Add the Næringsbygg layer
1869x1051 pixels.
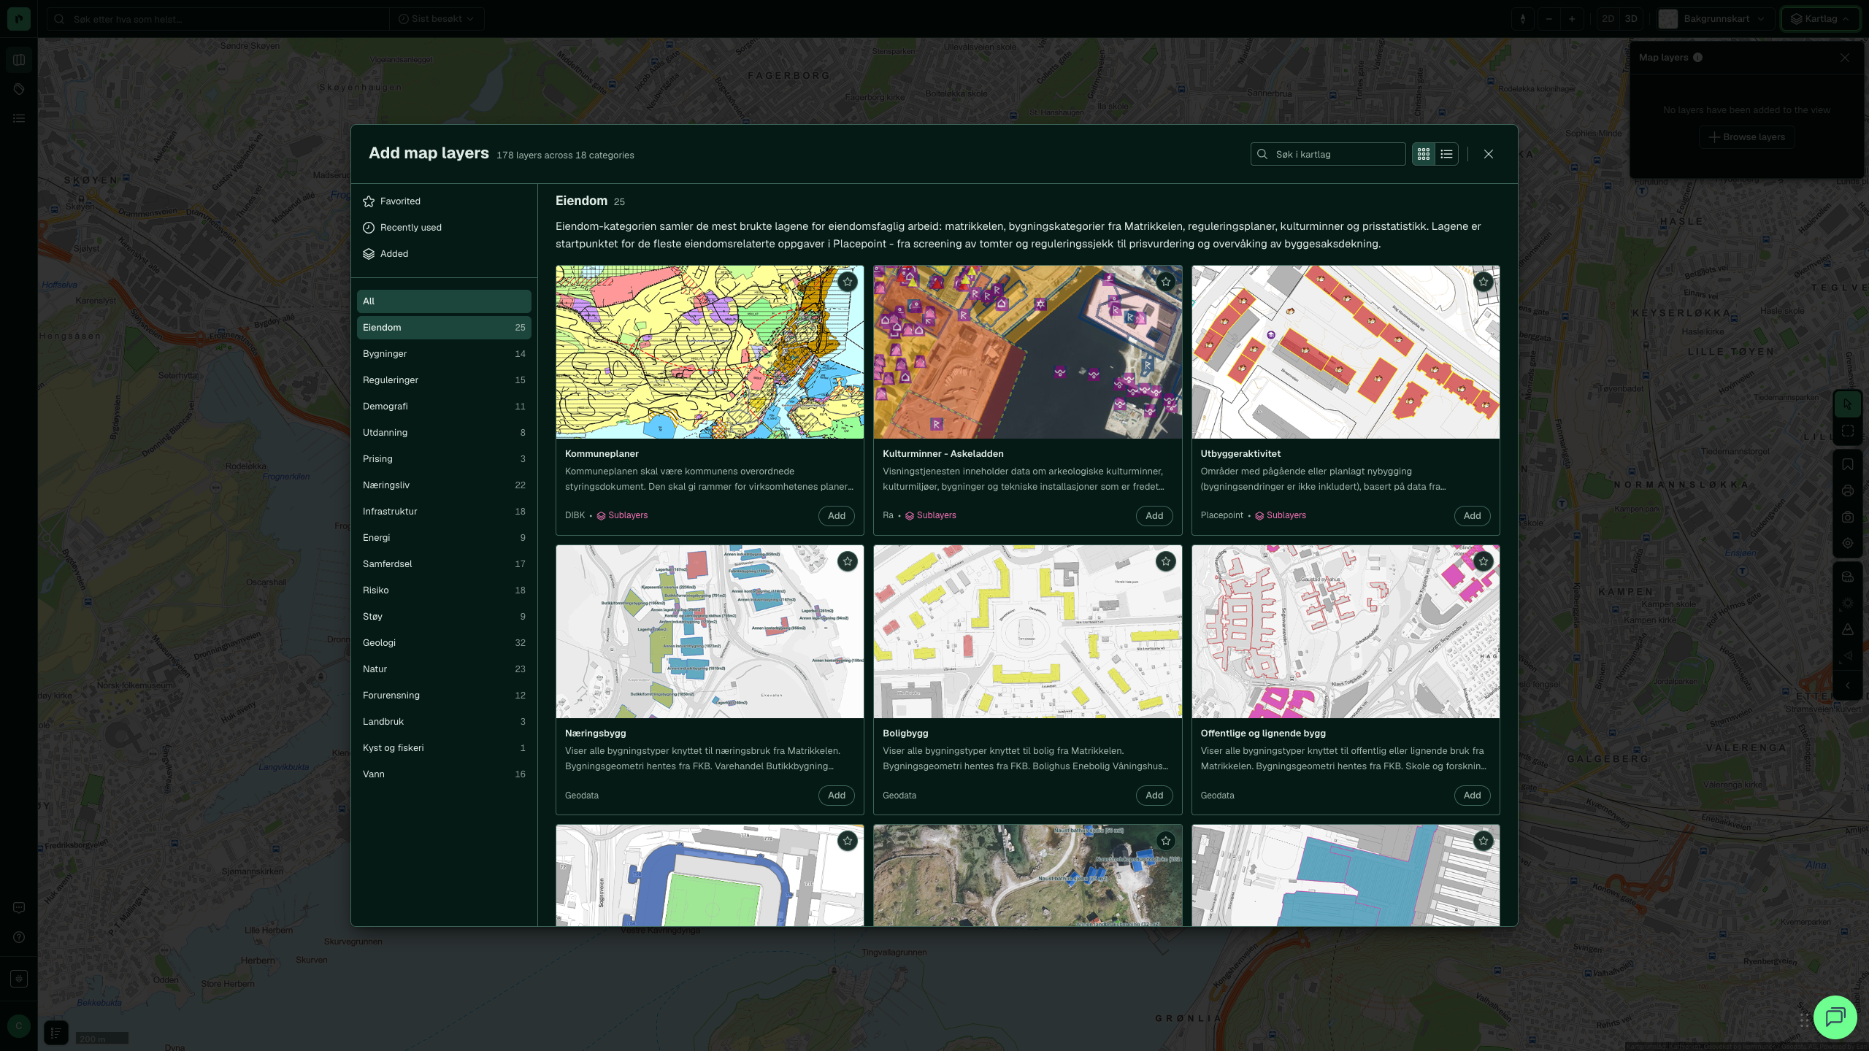[837, 796]
